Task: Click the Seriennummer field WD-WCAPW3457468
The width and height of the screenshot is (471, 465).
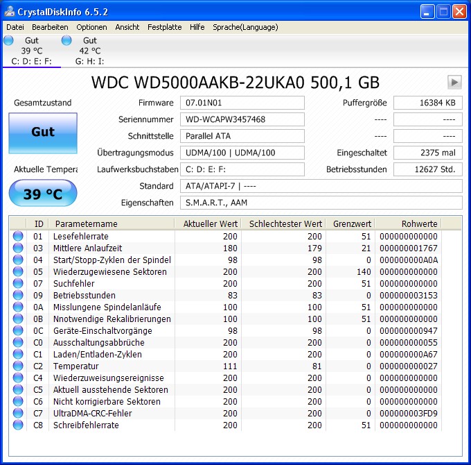Action: click(242, 119)
